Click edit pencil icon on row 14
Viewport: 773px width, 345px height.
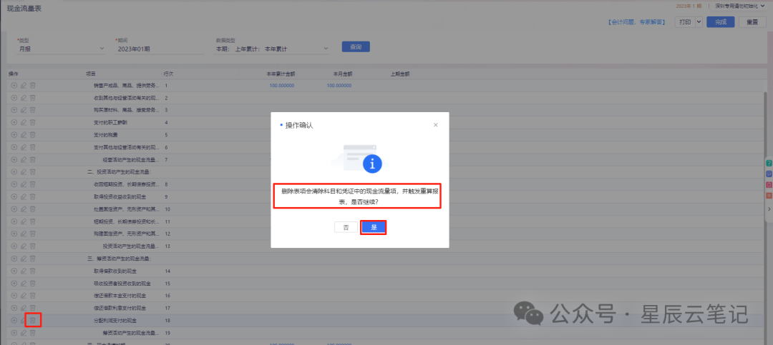(x=23, y=271)
